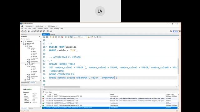Select the INSERT INTO USUARIOS output row
The width and height of the screenshot is (200, 112).
[x=110, y=108]
